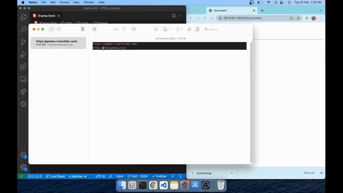Viewport: 343px width, 193px height.
Task: Open the Edit menu
Action: pyautogui.click(x=53, y=2)
